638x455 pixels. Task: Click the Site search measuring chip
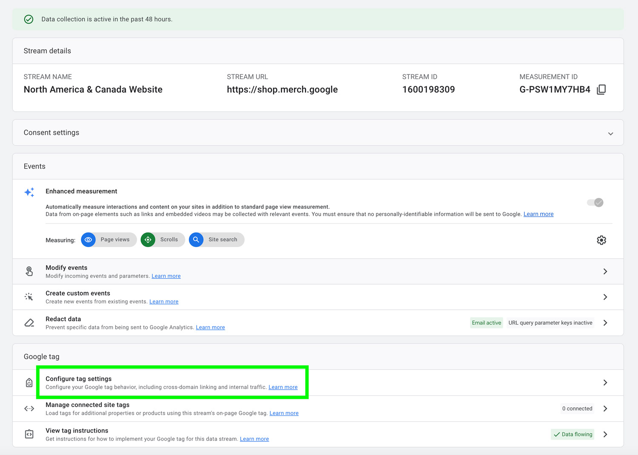(216, 240)
